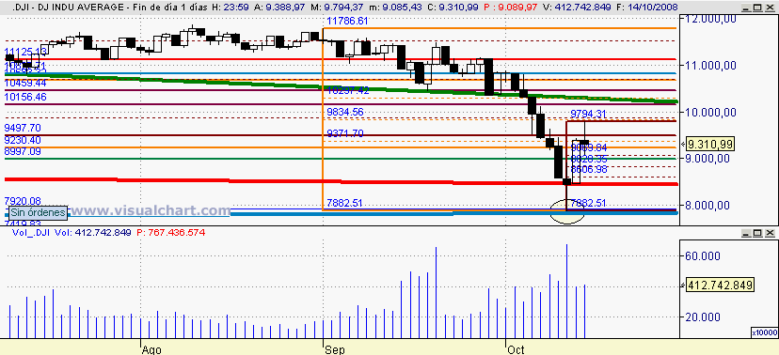Click the 'Oct' month marker
This screenshot has height=355, width=779.
tap(517, 350)
